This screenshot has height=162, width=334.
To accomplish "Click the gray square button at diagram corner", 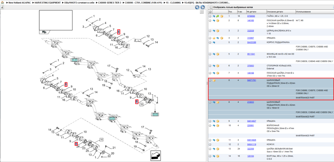I will [x=202, y=12].
